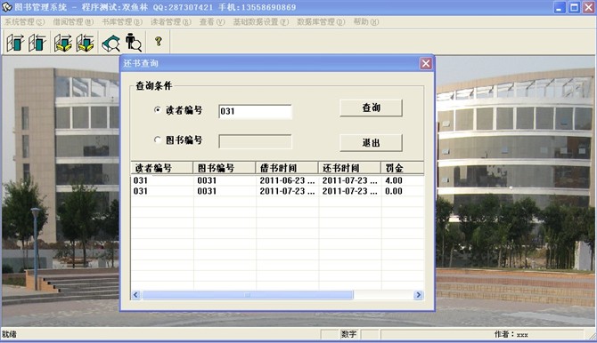
Task: Click the second book return toolbar icon
Action: click(37, 42)
